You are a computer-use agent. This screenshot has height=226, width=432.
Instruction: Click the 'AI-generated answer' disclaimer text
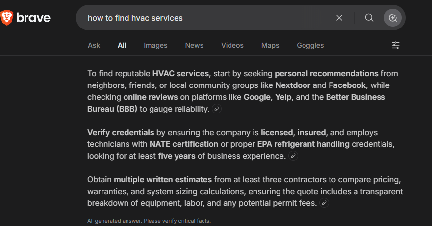click(149, 221)
